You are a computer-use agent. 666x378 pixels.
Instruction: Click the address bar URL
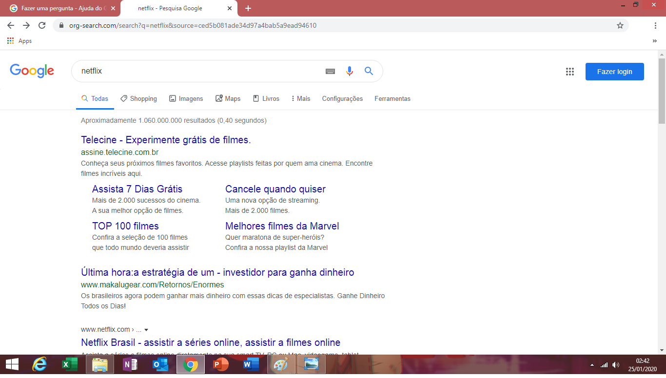(x=193, y=25)
